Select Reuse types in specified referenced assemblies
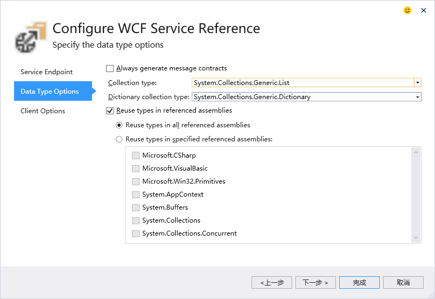This screenshot has height=299, width=435. tap(119, 139)
